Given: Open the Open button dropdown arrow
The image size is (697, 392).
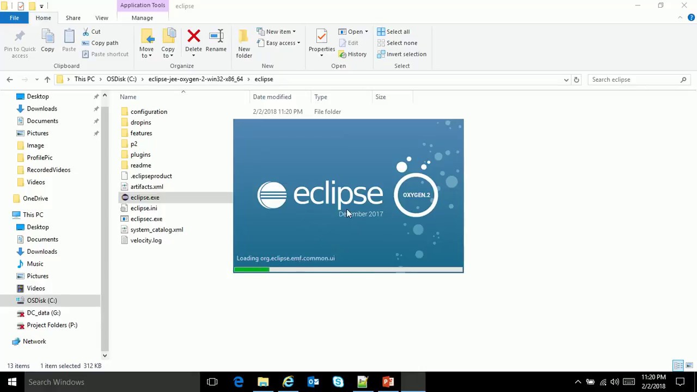Looking at the screenshot, I should click(x=366, y=32).
